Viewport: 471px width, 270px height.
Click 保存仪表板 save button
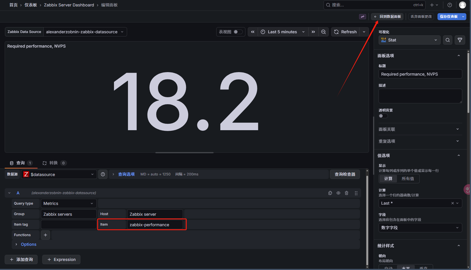click(x=449, y=17)
